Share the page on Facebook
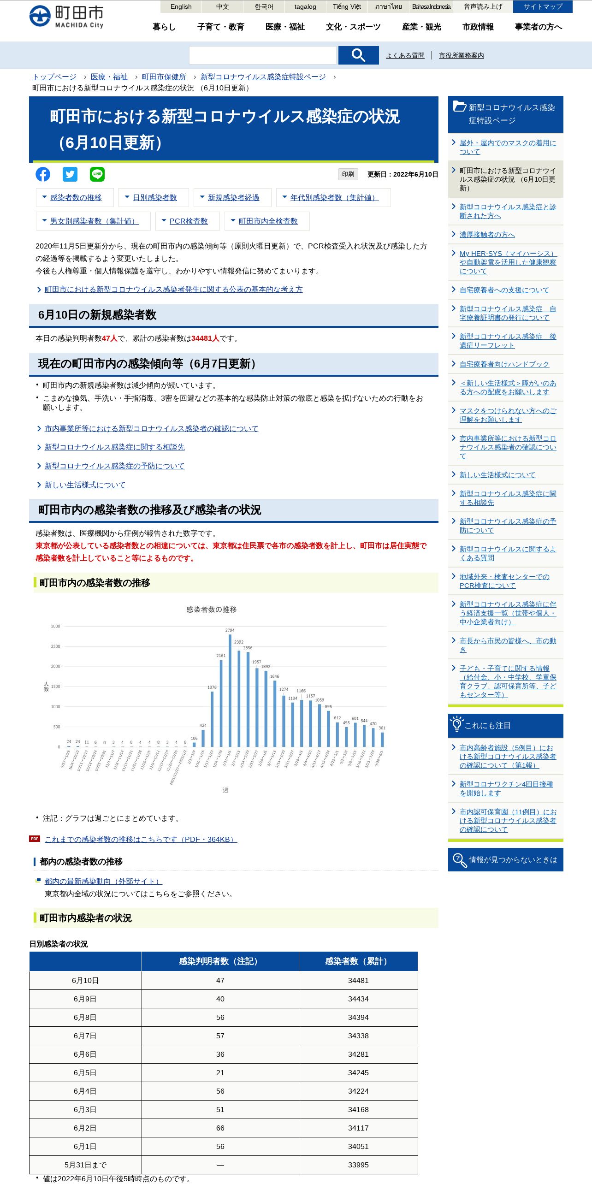Image resolution: width=592 pixels, height=1184 pixels. click(43, 174)
